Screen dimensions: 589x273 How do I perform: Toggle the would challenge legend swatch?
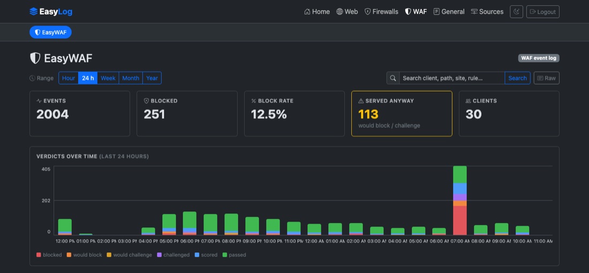coord(109,255)
